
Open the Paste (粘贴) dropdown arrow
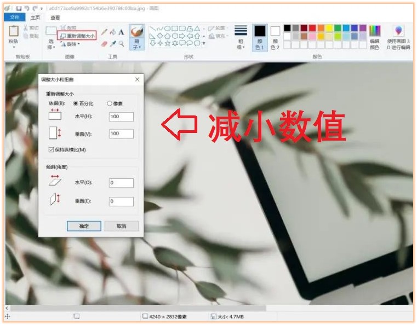[14, 48]
